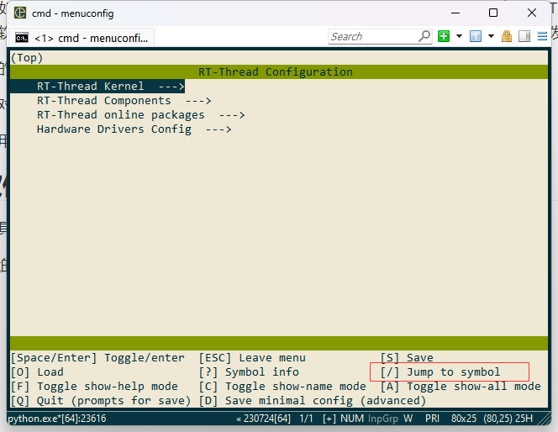The width and height of the screenshot is (558, 432).
Task: Click the active console list icon
Action: tap(476, 36)
